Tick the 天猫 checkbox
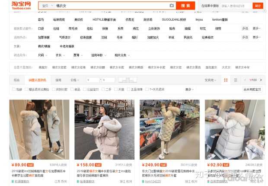This screenshot has height=186, width=268. click(x=116, y=89)
